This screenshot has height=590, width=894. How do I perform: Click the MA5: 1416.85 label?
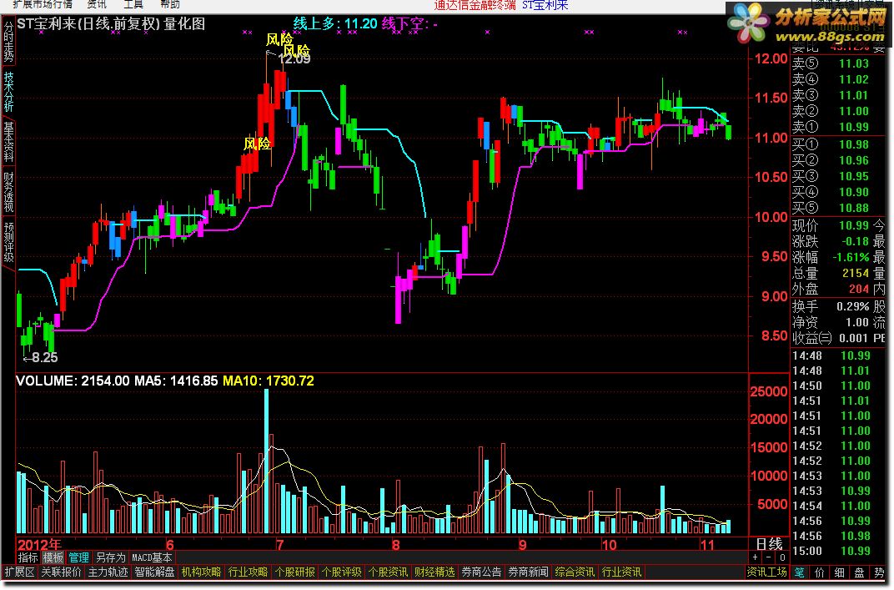pos(176,381)
